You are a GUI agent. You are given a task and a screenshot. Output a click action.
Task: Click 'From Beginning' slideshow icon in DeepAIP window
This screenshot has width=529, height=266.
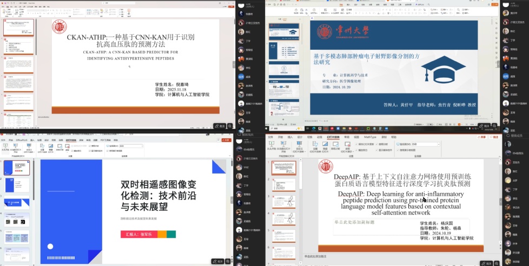(x=272, y=145)
